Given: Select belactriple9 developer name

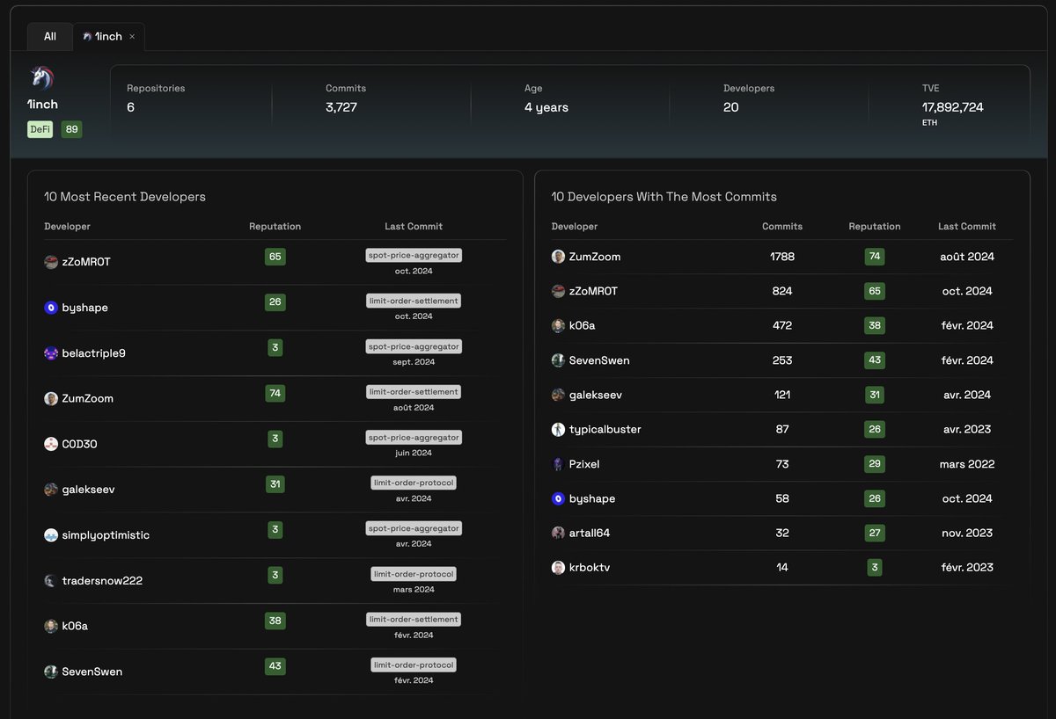Looking at the screenshot, I should (94, 353).
